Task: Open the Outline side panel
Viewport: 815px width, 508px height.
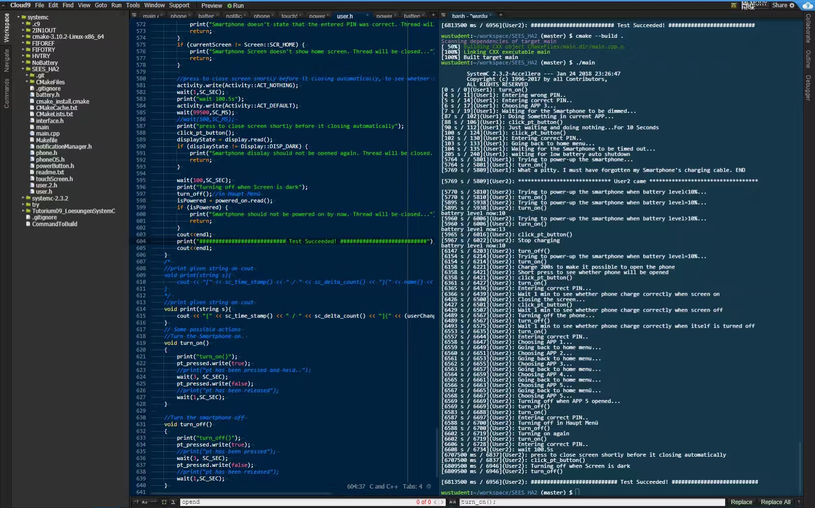Action: coord(808,59)
